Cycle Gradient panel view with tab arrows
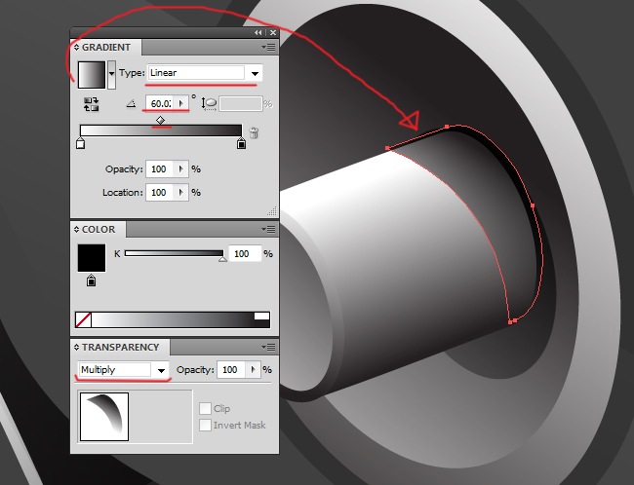 [76, 48]
